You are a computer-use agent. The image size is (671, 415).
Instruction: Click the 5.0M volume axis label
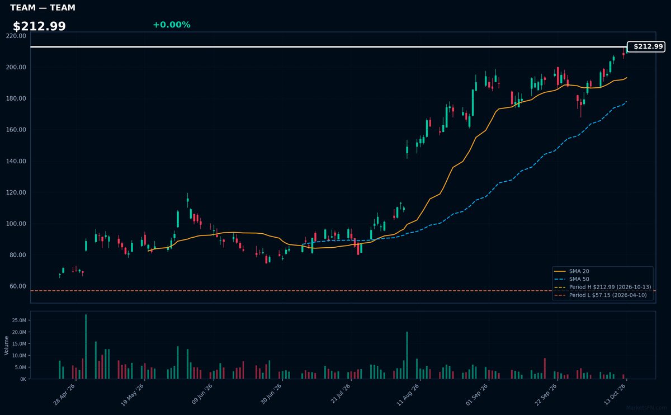point(21,367)
